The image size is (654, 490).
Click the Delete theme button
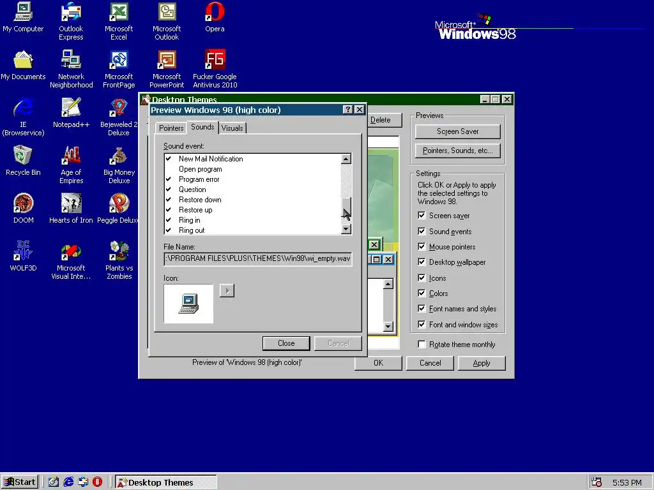[x=384, y=120]
